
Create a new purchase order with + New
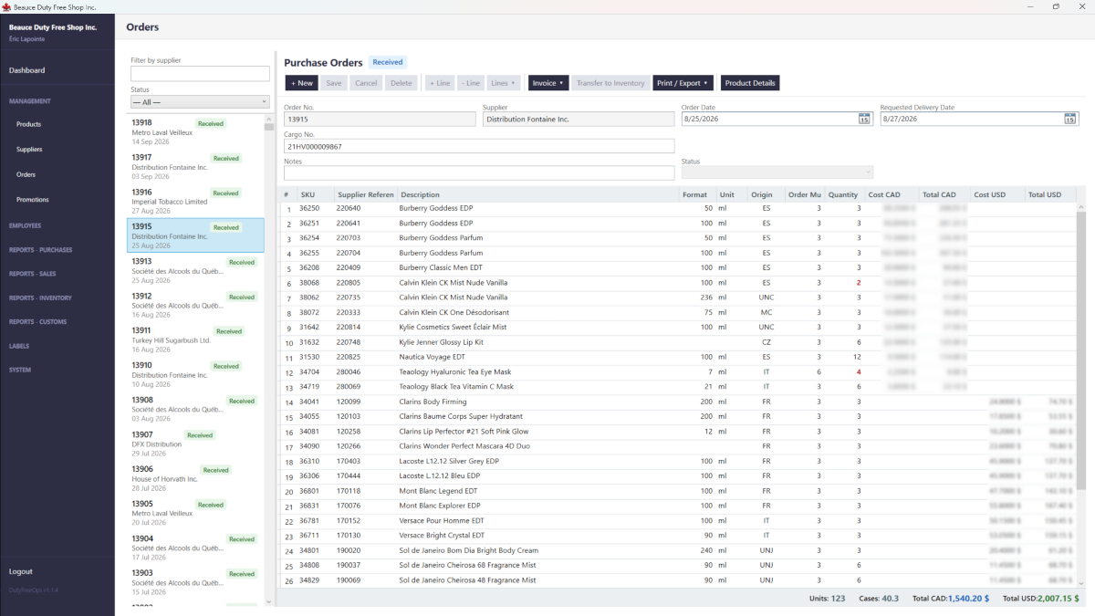tap(302, 83)
